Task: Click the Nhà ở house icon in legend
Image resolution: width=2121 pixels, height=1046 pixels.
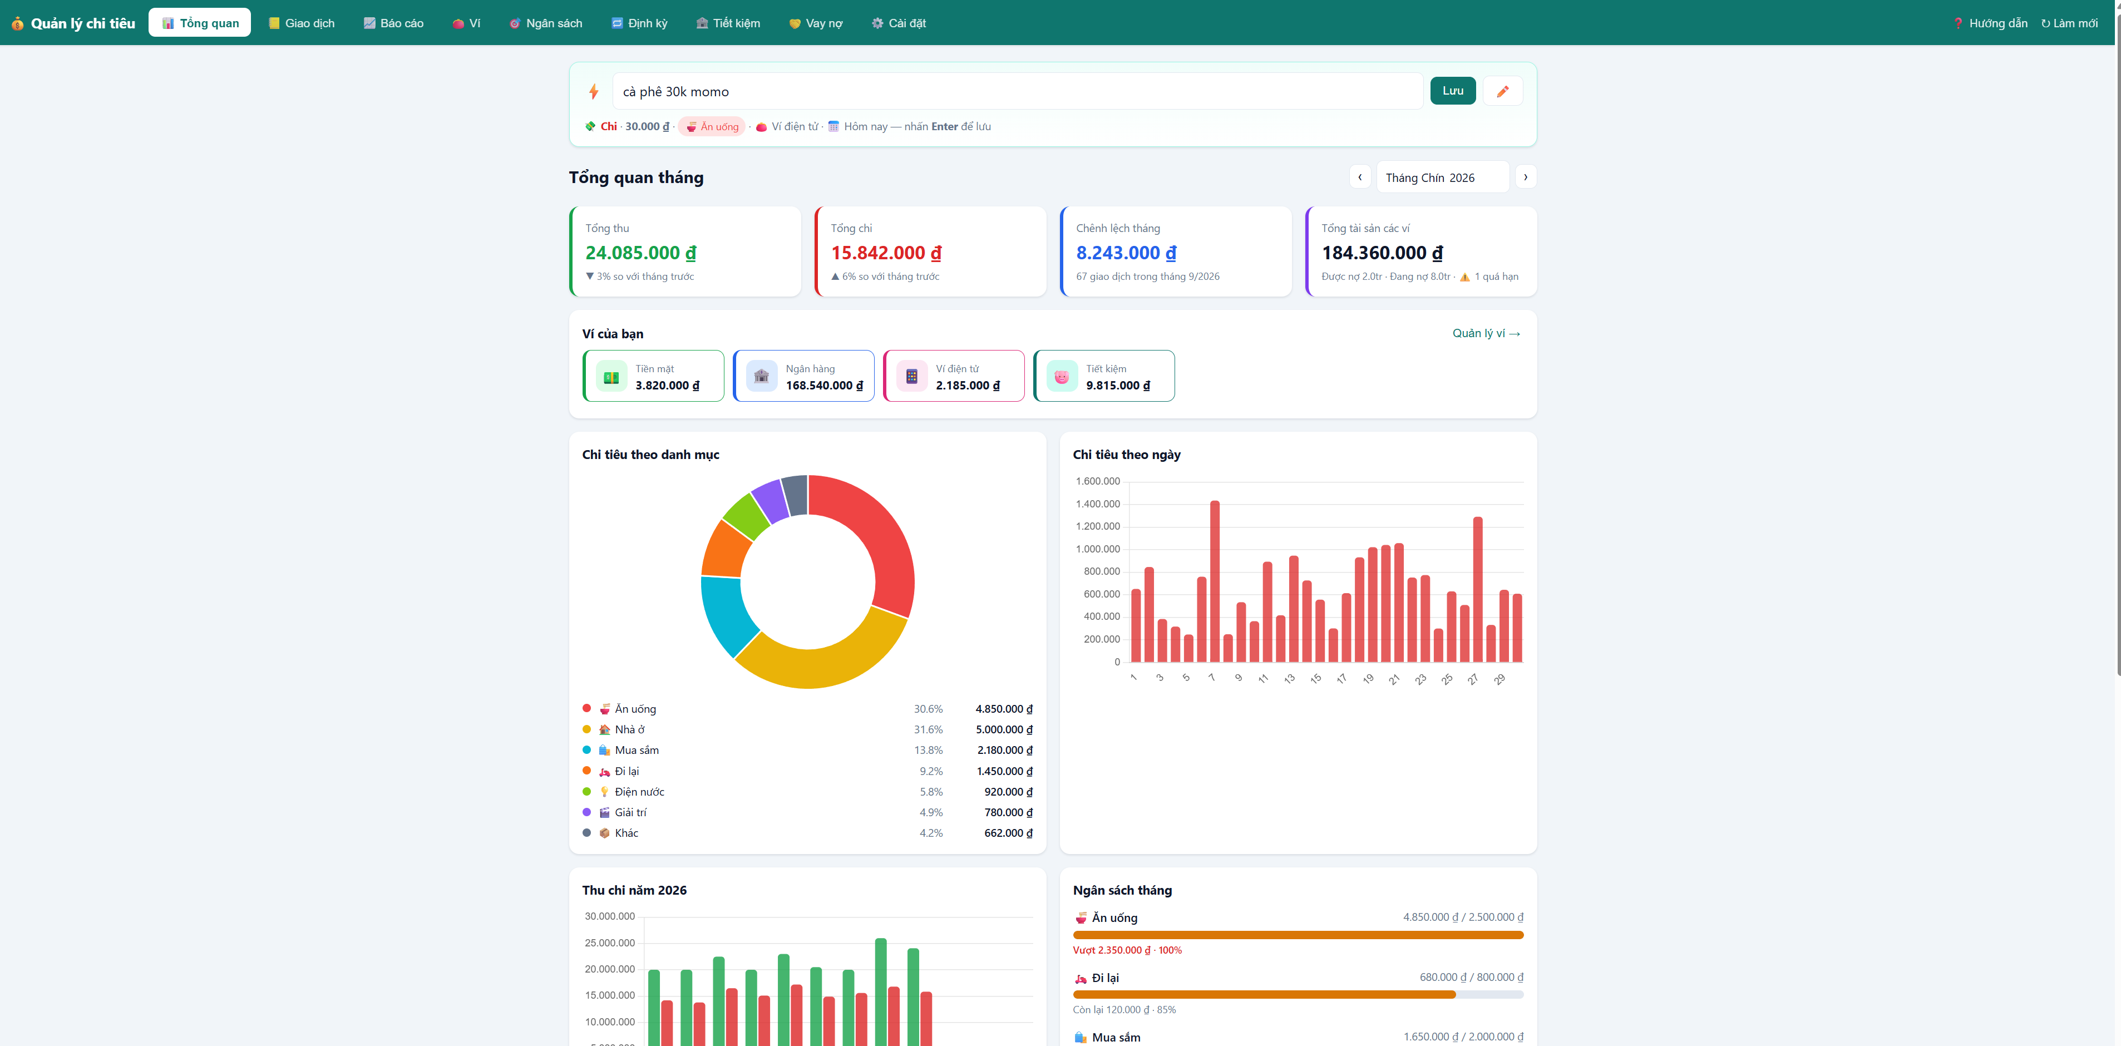Action: 604,730
